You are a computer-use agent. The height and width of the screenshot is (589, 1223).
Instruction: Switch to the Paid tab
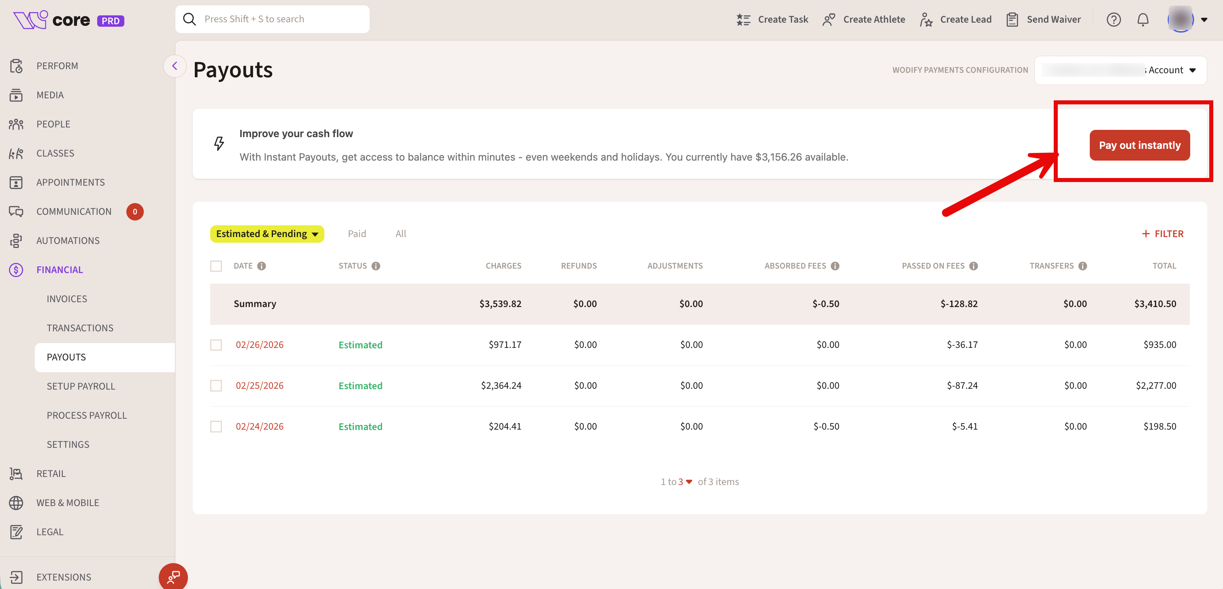click(x=356, y=234)
